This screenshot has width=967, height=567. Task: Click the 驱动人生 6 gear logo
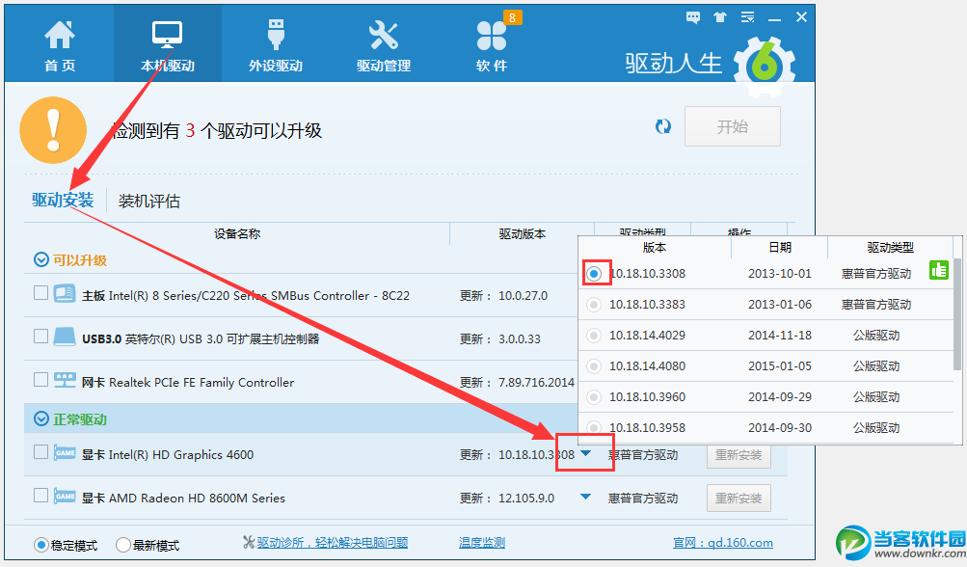tap(765, 66)
